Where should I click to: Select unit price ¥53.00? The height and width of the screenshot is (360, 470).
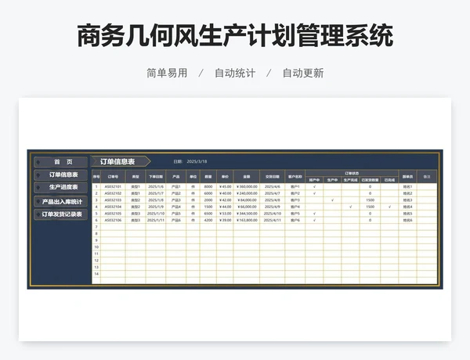225,214
